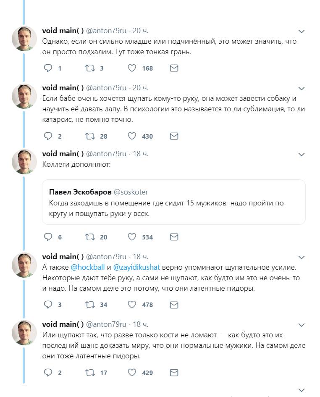
Task: Like the tweet with 429 likes
Action: pos(131,373)
